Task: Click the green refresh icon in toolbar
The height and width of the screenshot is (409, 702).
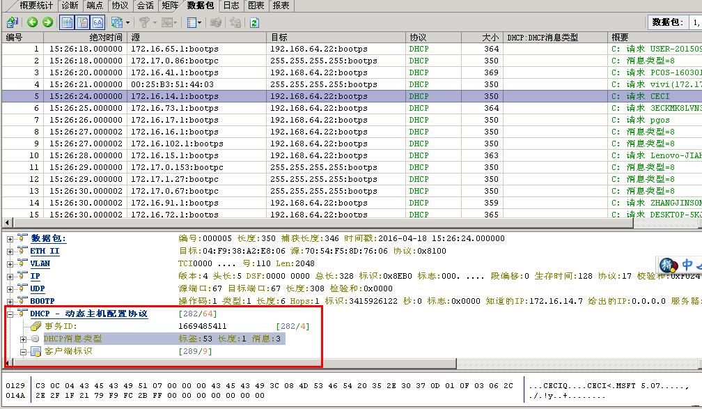Action: click(254, 22)
